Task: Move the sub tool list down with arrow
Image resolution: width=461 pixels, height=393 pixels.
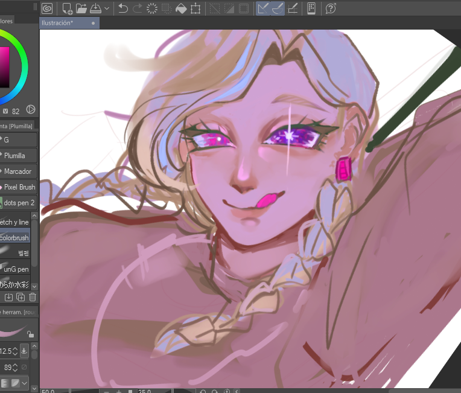Action: [x=34, y=286]
